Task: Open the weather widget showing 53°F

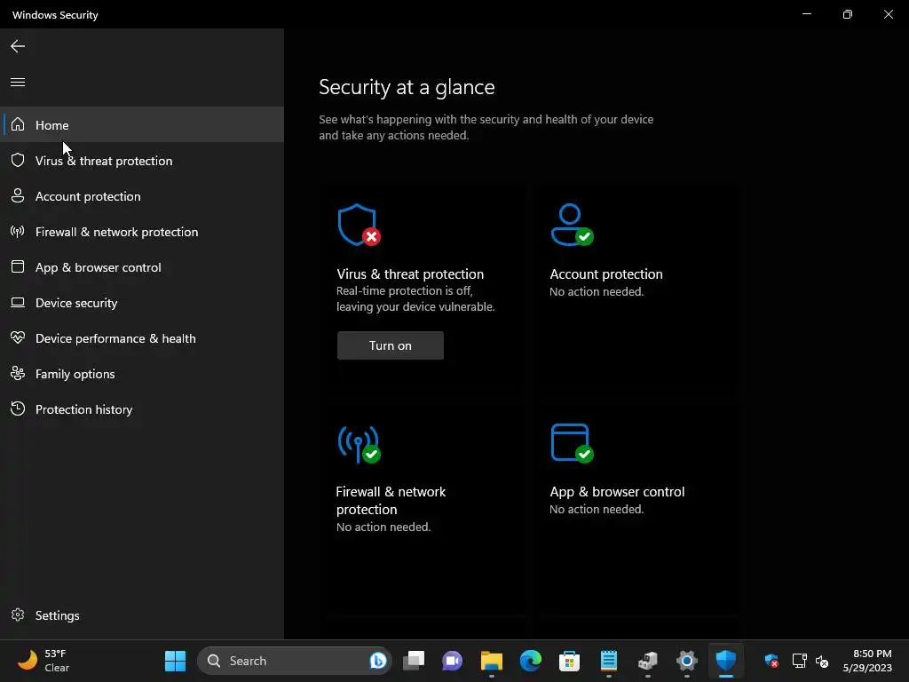Action: tap(44, 661)
